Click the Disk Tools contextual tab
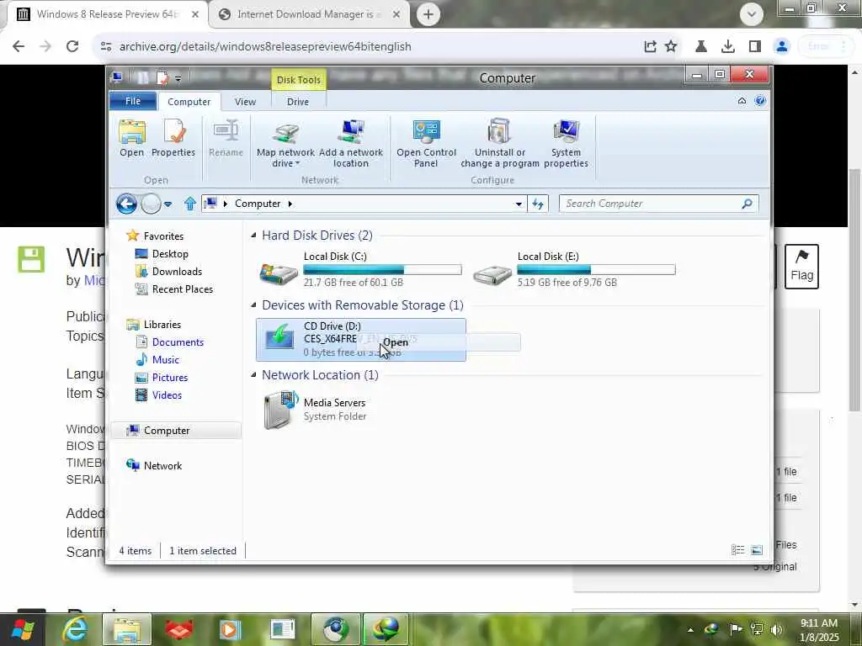The height and width of the screenshot is (646, 862). point(299,80)
